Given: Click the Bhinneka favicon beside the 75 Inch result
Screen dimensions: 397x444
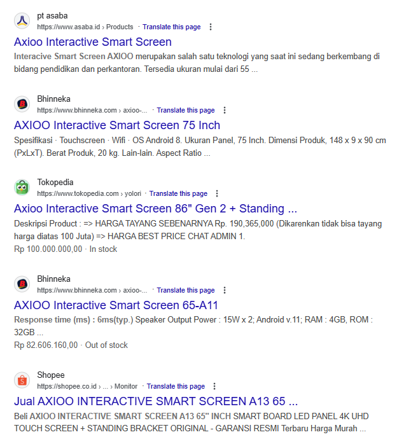Looking at the screenshot, I should pyautogui.click(x=22, y=104).
